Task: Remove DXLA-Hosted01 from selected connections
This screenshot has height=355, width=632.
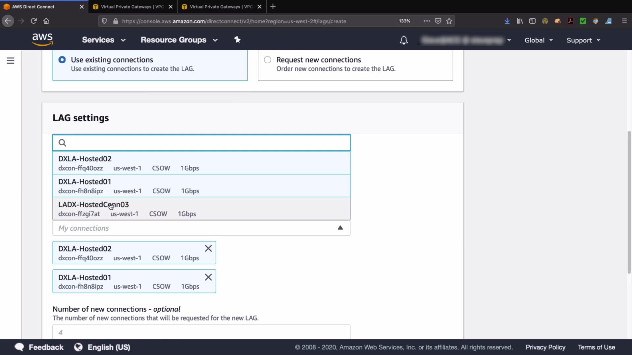Action: (x=208, y=277)
